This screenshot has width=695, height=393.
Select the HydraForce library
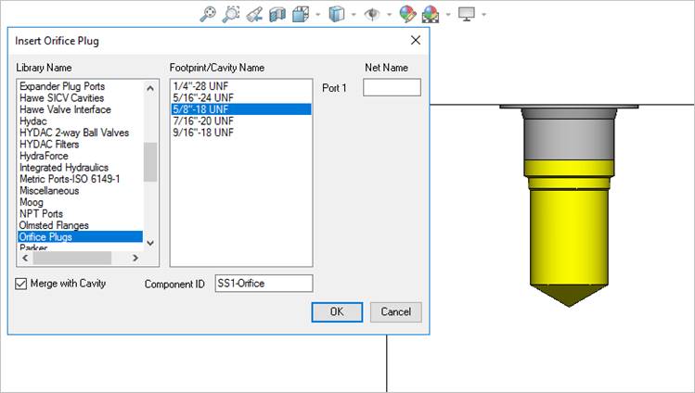pos(44,156)
